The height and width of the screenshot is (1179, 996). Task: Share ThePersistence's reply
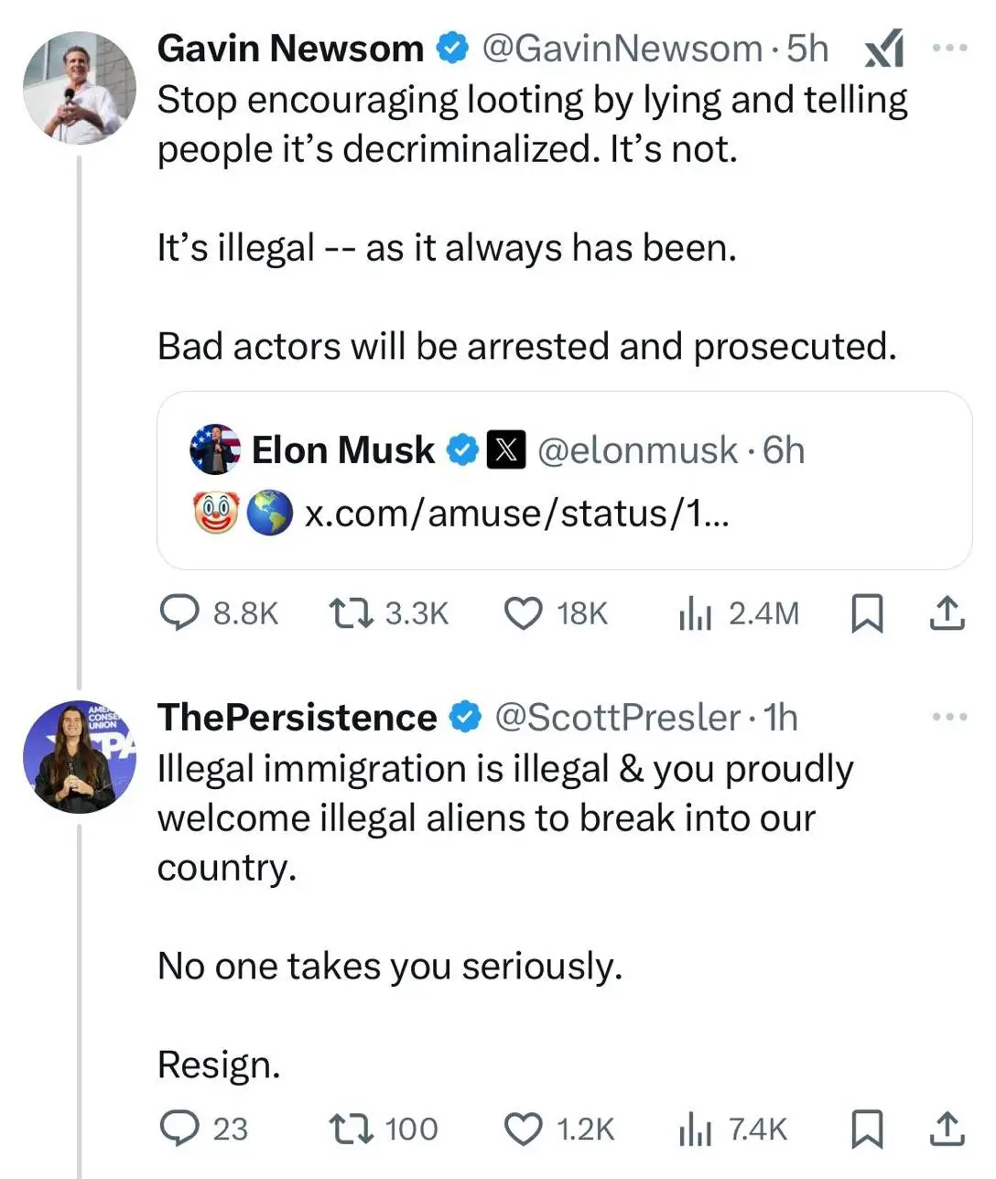coord(947,1129)
